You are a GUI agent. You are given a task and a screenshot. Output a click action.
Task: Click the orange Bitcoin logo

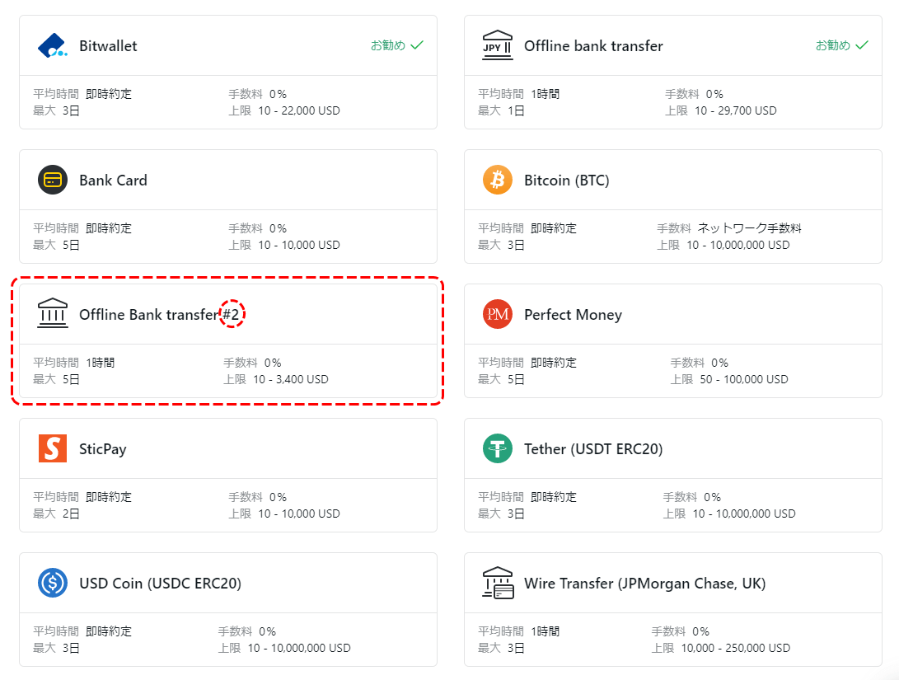pos(497,180)
